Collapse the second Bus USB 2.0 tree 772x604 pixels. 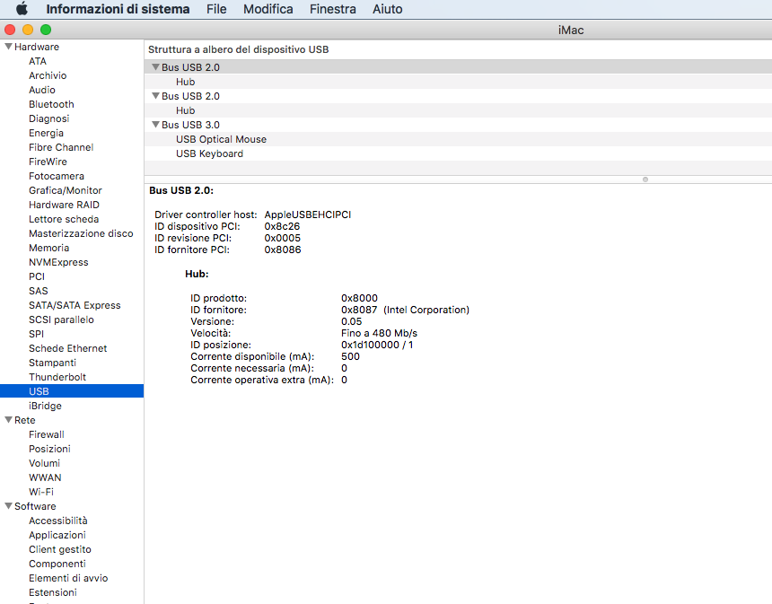pyautogui.click(x=155, y=96)
